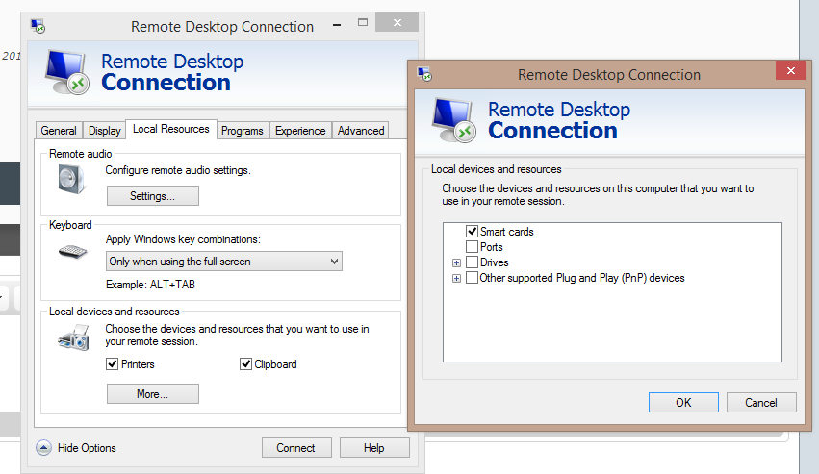Open the Windows key combinations dropdown
Viewport: 819px width, 474px height.
224,262
